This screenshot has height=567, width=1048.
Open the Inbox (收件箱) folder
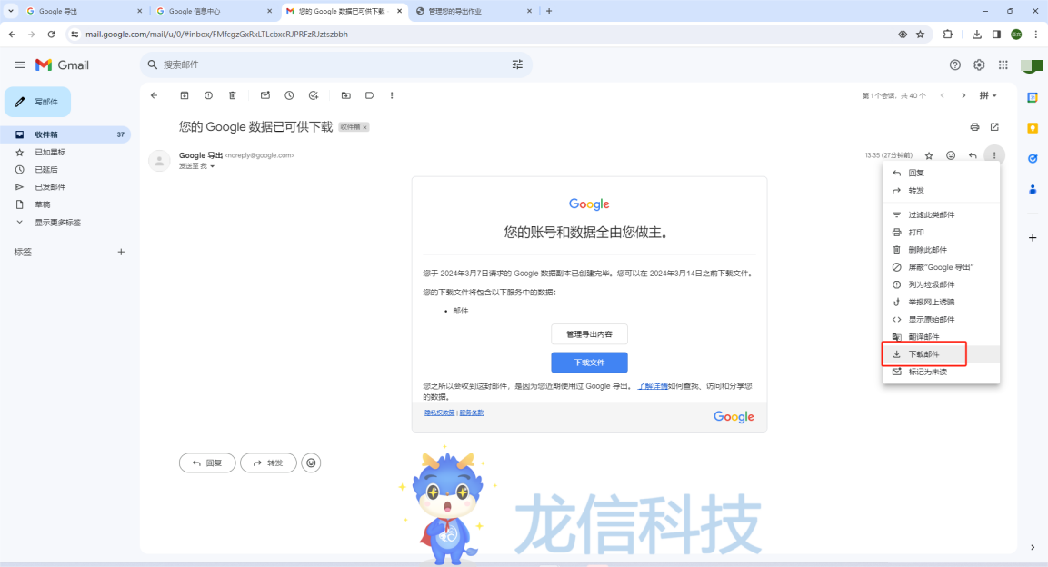tap(65, 134)
